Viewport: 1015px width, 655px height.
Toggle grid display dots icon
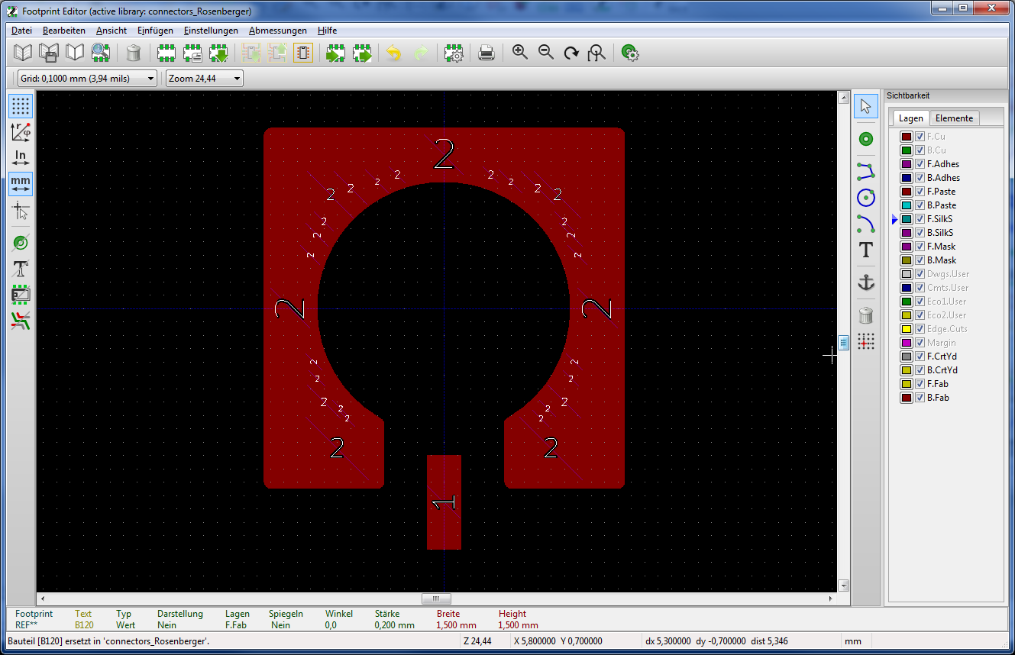[x=21, y=106]
